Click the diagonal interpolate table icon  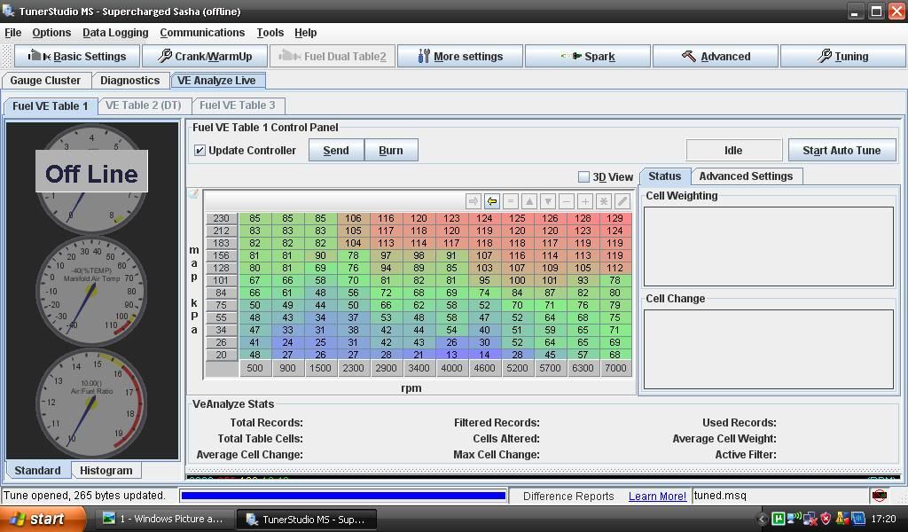pos(622,201)
